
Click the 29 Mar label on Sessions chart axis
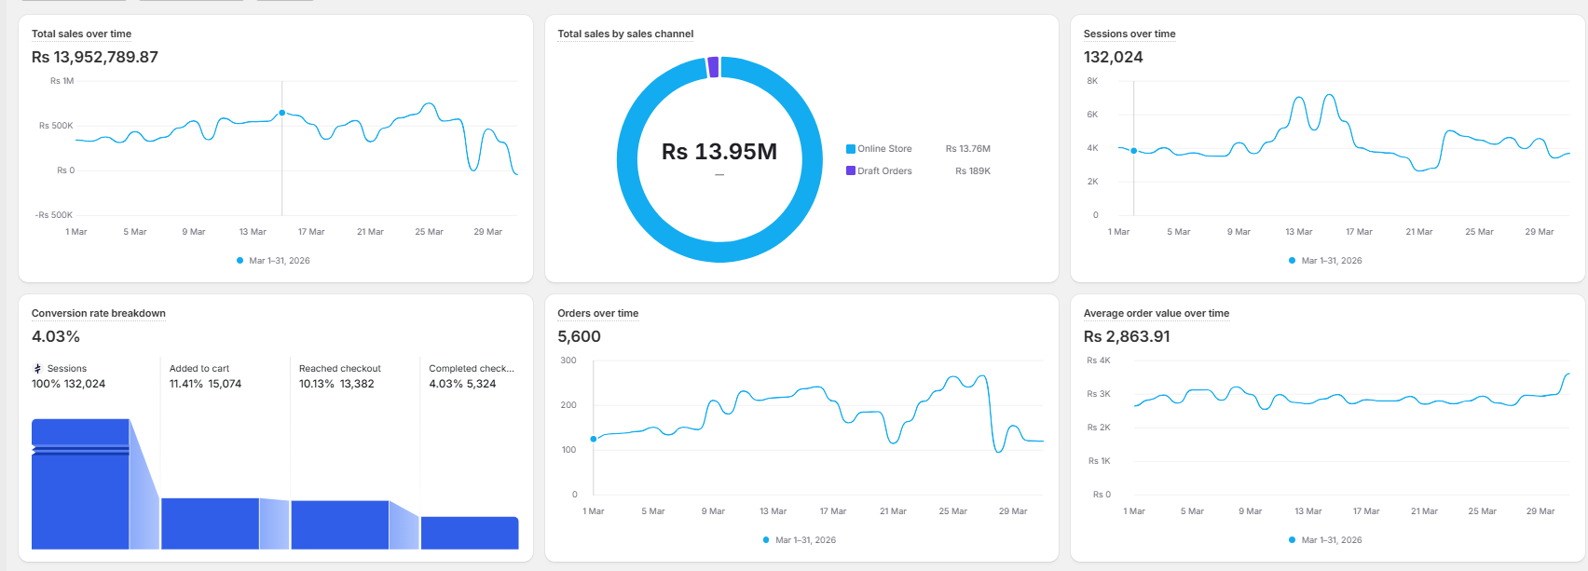point(1540,232)
